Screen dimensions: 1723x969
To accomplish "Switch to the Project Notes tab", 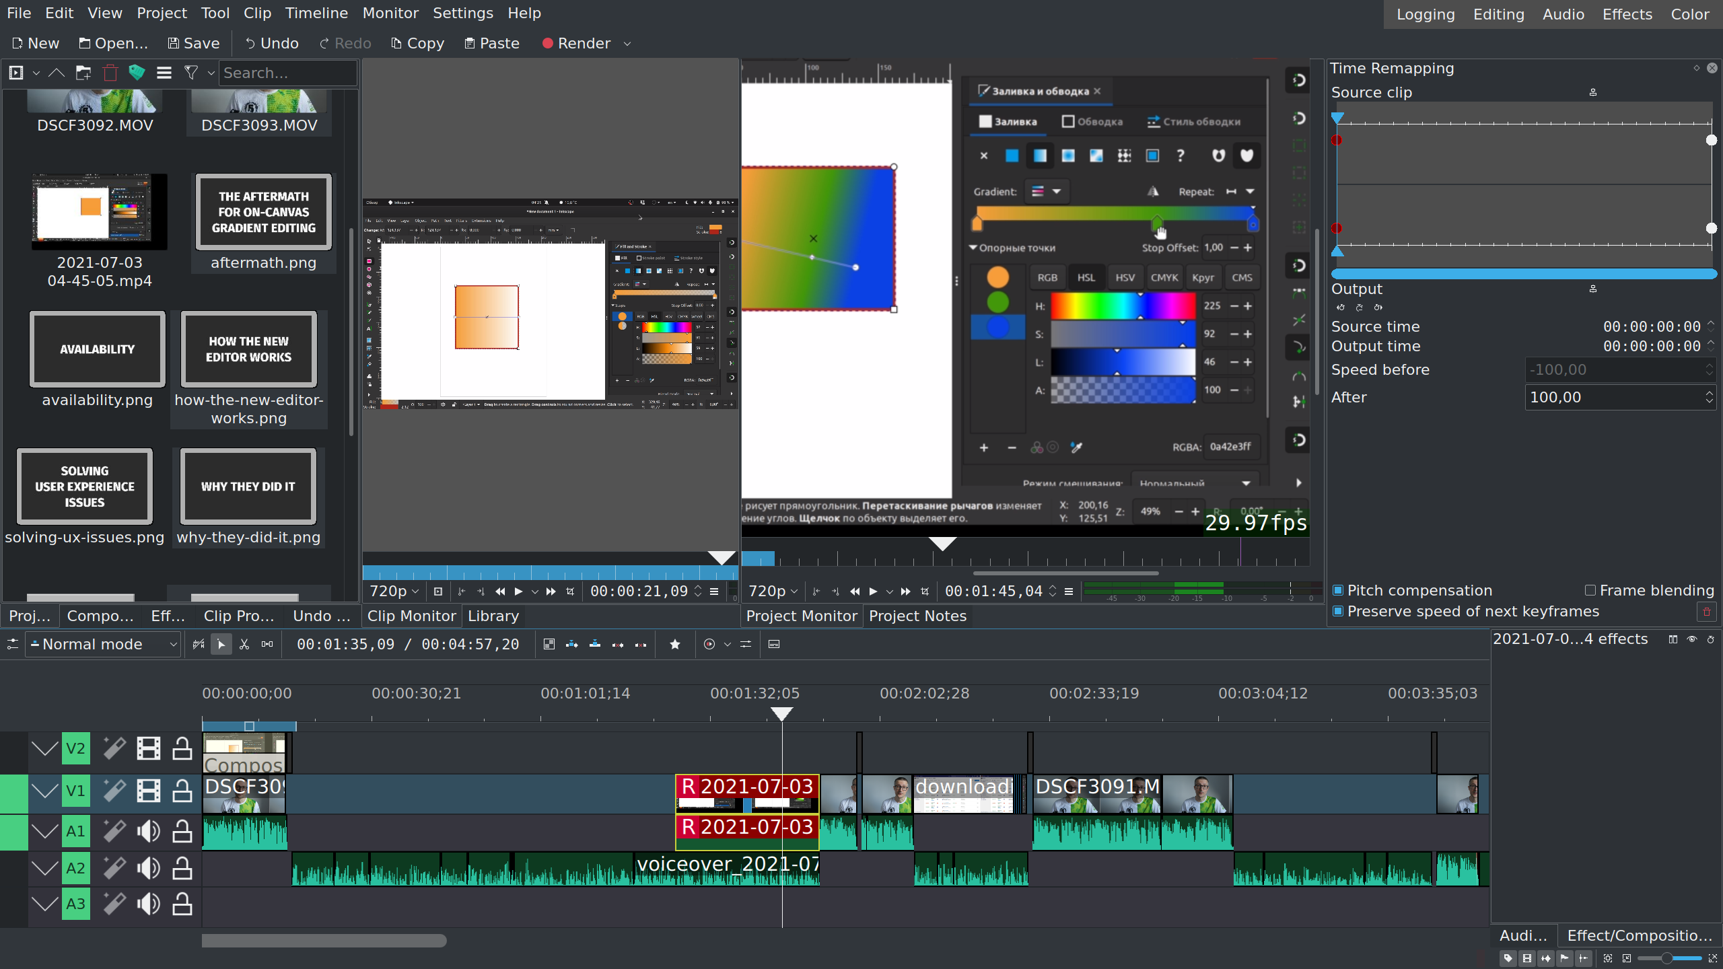I will (x=917, y=616).
